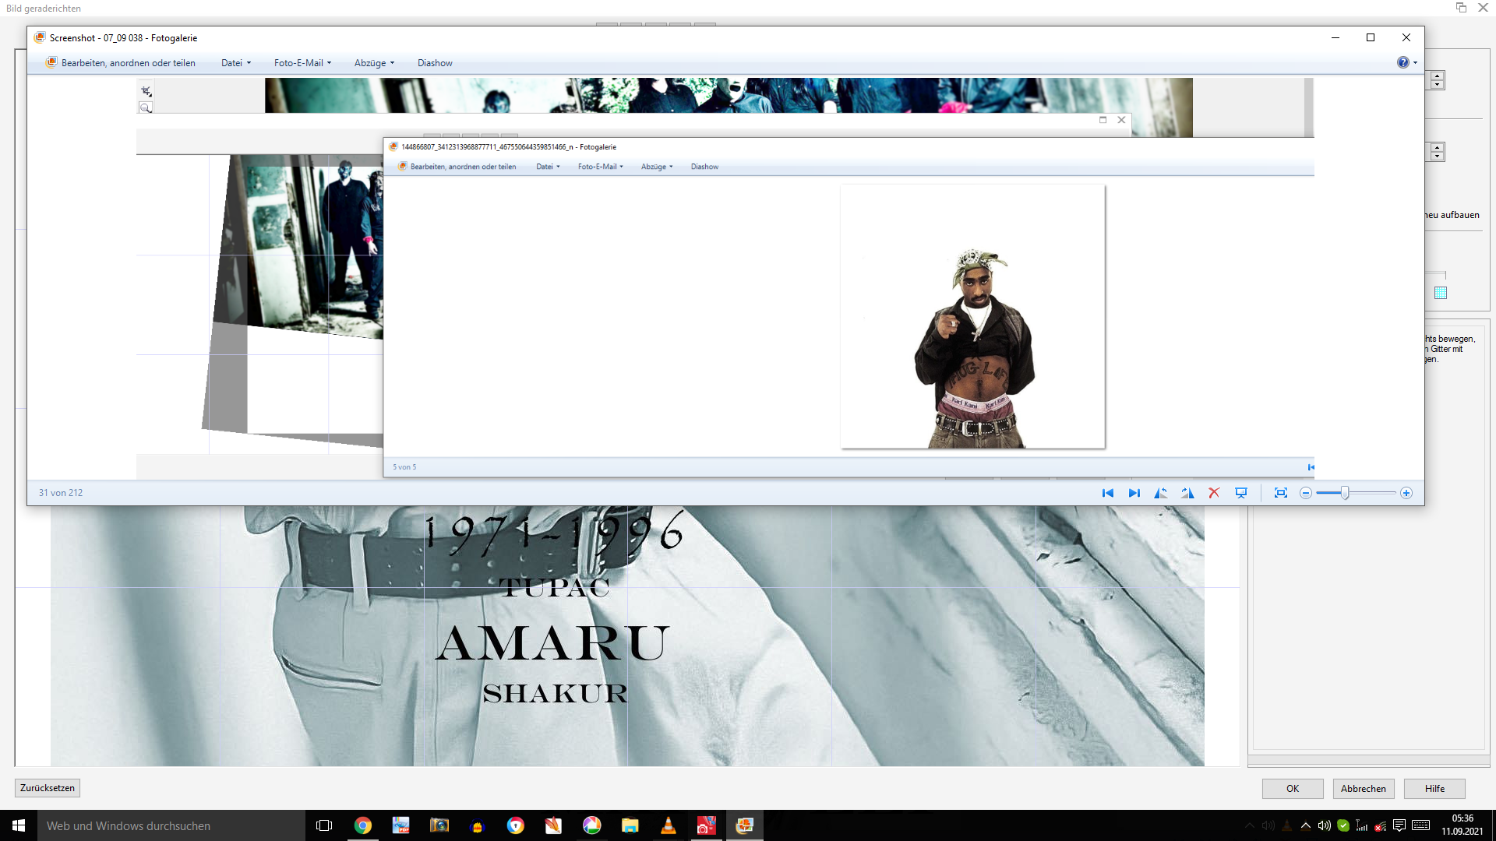Open the notification center icon
The image size is (1496, 841).
1399,825
